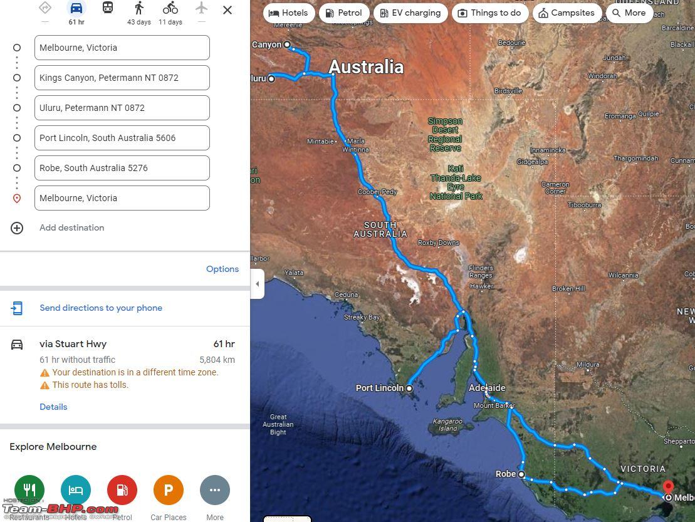Filter map by EV charging chip
695x522 pixels.
point(411,13)
